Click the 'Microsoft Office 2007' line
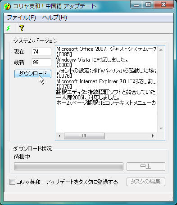 point(106,49)
